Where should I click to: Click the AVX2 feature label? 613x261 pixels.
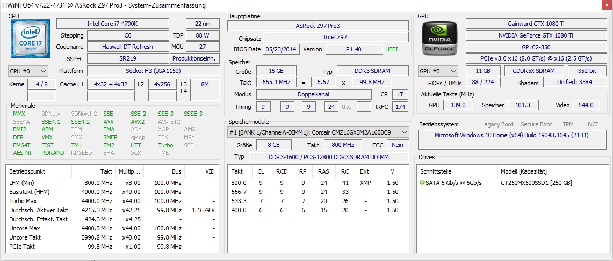tap(138, 122)
